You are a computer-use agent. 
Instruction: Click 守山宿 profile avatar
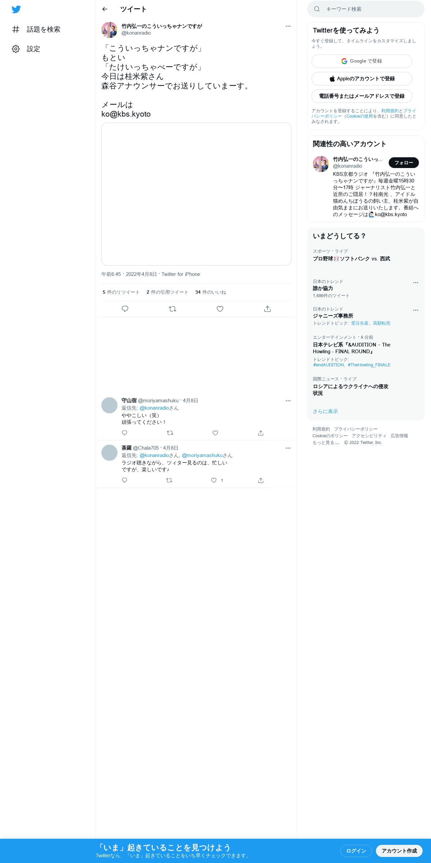click(109, 405)
